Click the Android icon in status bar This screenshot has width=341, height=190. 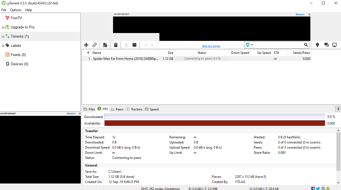pyautogui.click(x=328, y=188)
